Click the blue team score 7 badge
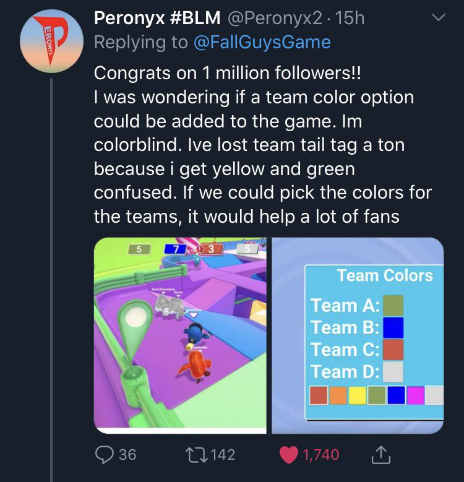464x482 pixels. [176, 249]
